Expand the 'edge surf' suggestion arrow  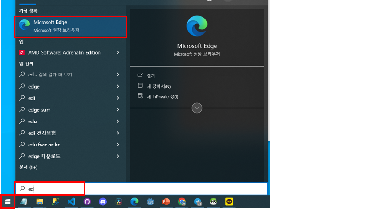[x=118, y=109]
